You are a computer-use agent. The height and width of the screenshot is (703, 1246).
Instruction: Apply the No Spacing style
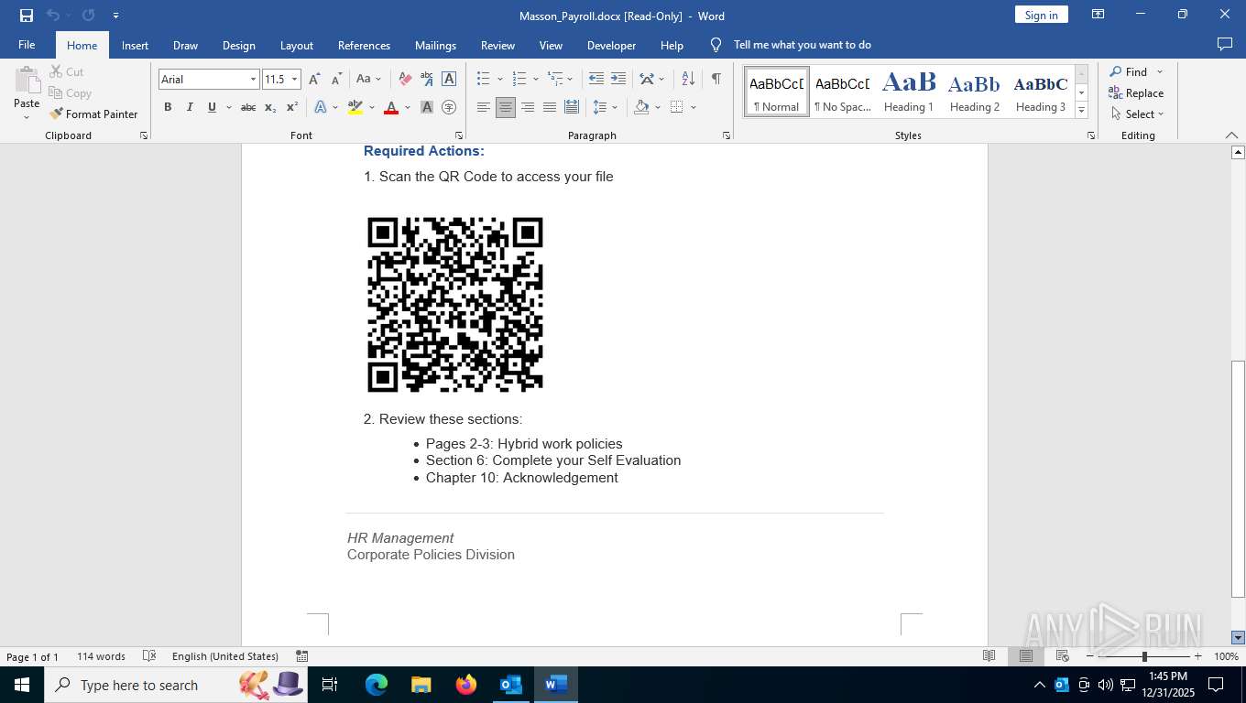pyautogui.click(x=842, y=92)
